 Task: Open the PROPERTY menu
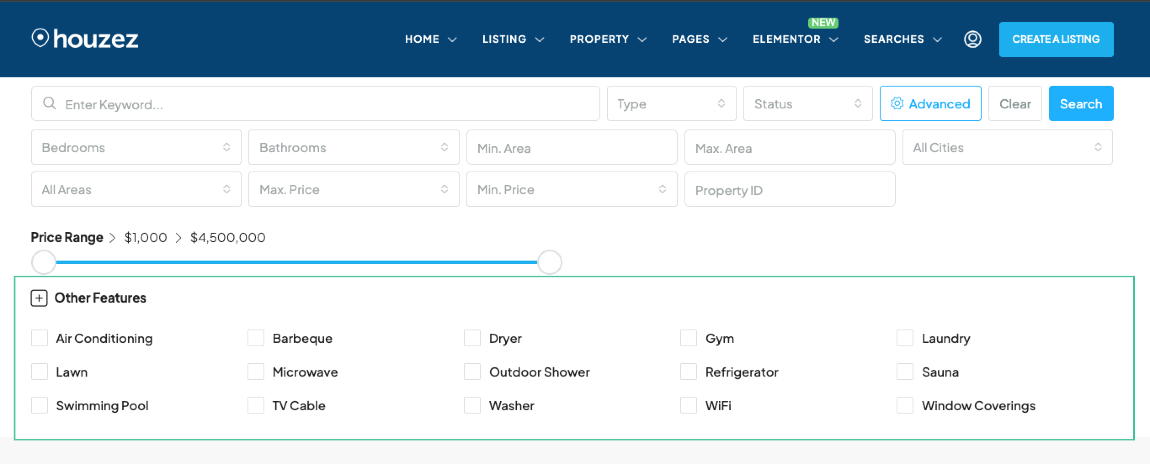pyautogui.click(x=607, y=39)
